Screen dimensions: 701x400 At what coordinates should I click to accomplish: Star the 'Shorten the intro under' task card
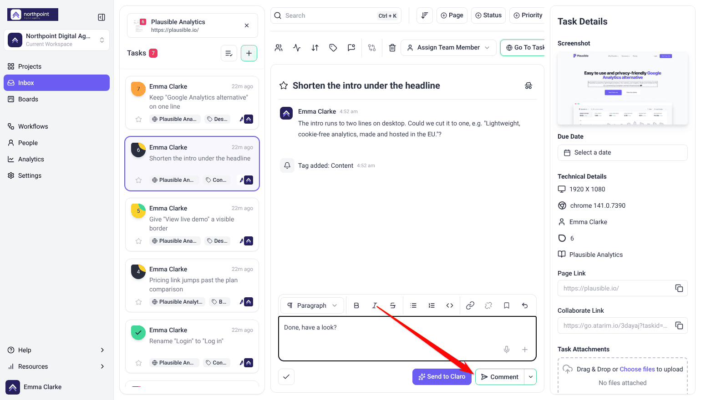pos(138,180)
